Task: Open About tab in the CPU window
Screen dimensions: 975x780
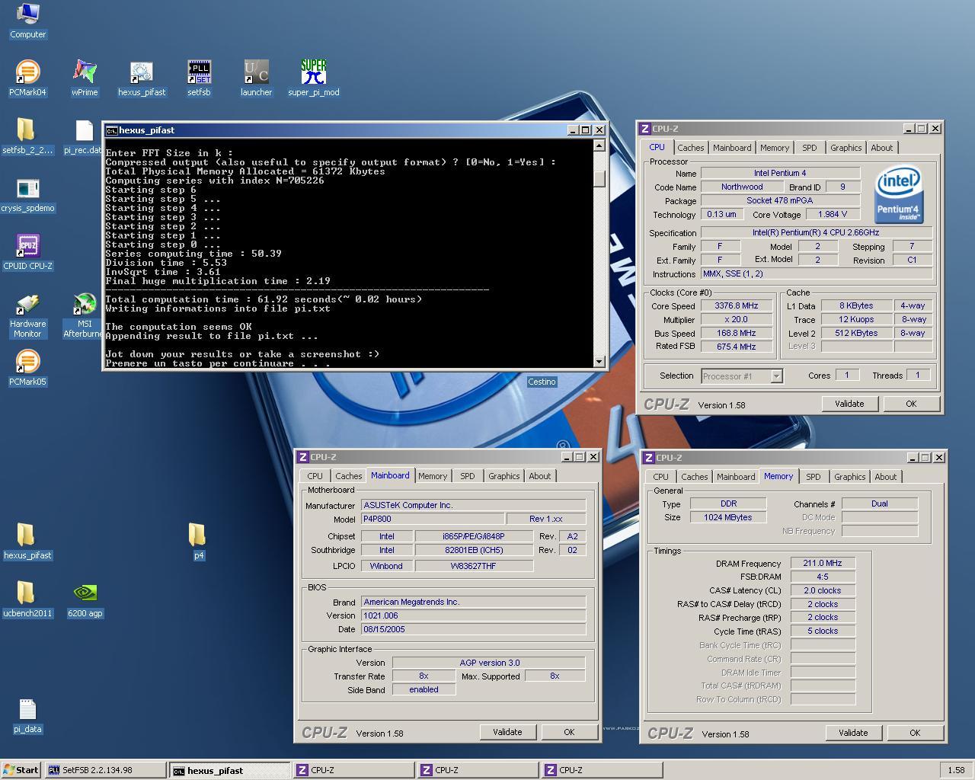Action: point(881,148)
